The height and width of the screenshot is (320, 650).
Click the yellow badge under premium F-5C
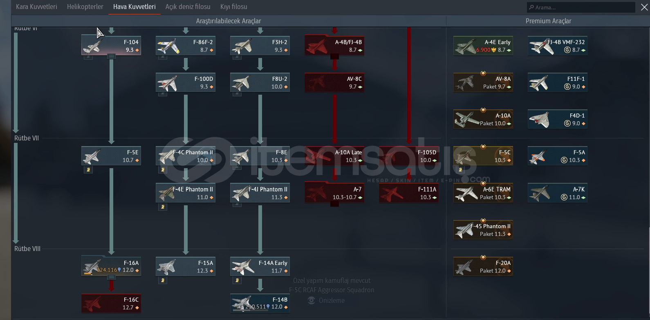(460, 169)
